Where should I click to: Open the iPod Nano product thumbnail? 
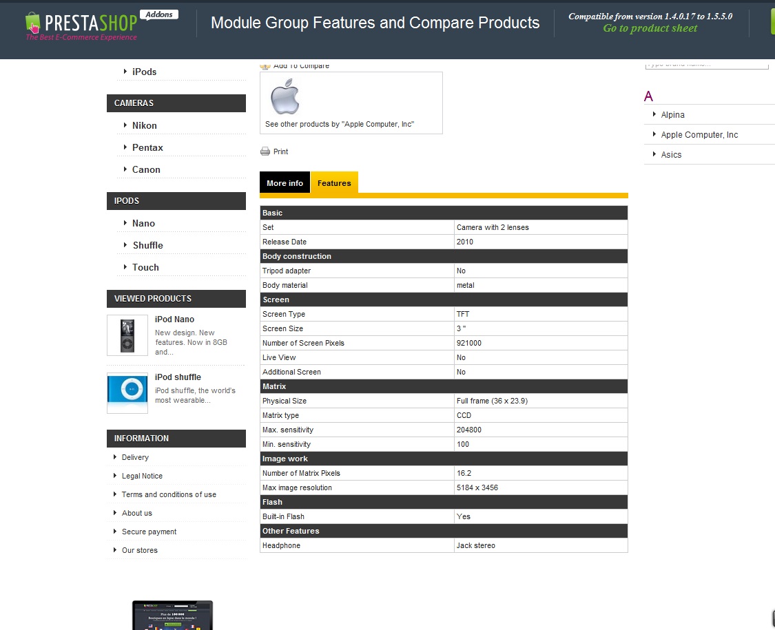(127, 335)
